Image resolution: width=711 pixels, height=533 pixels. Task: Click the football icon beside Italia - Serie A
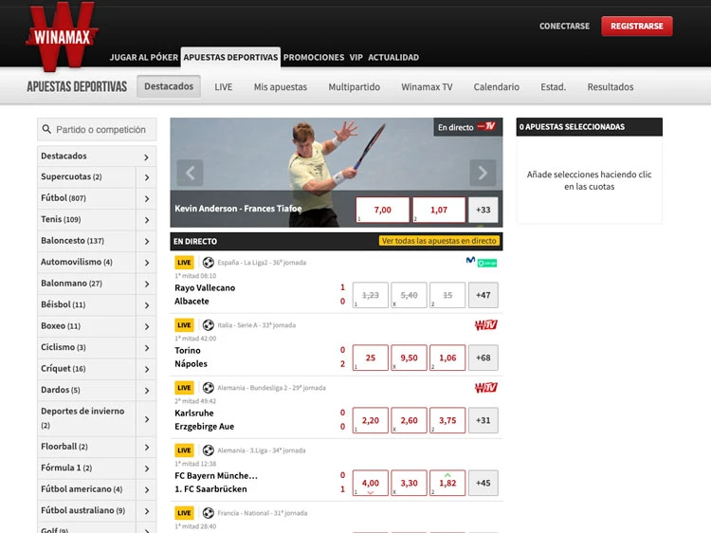(209, 324)
